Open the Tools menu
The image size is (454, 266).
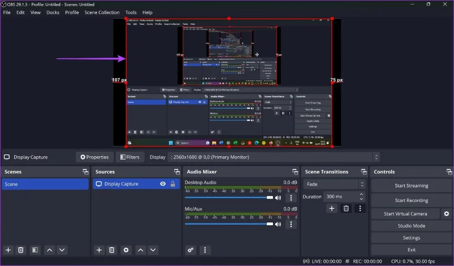[x=131, y=12]
